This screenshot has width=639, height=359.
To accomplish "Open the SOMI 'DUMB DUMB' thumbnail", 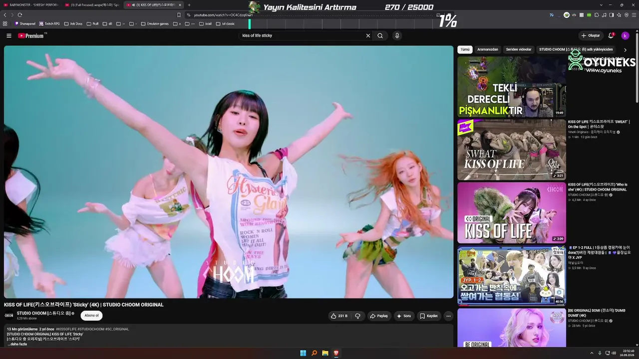I will coord(512,328).
